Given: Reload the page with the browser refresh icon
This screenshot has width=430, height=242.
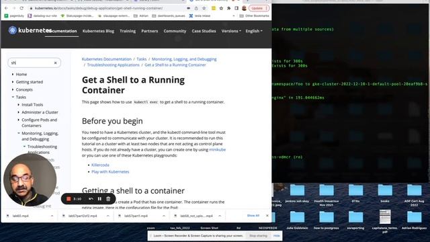Looking at the screenshot, I should pos(21,8).
